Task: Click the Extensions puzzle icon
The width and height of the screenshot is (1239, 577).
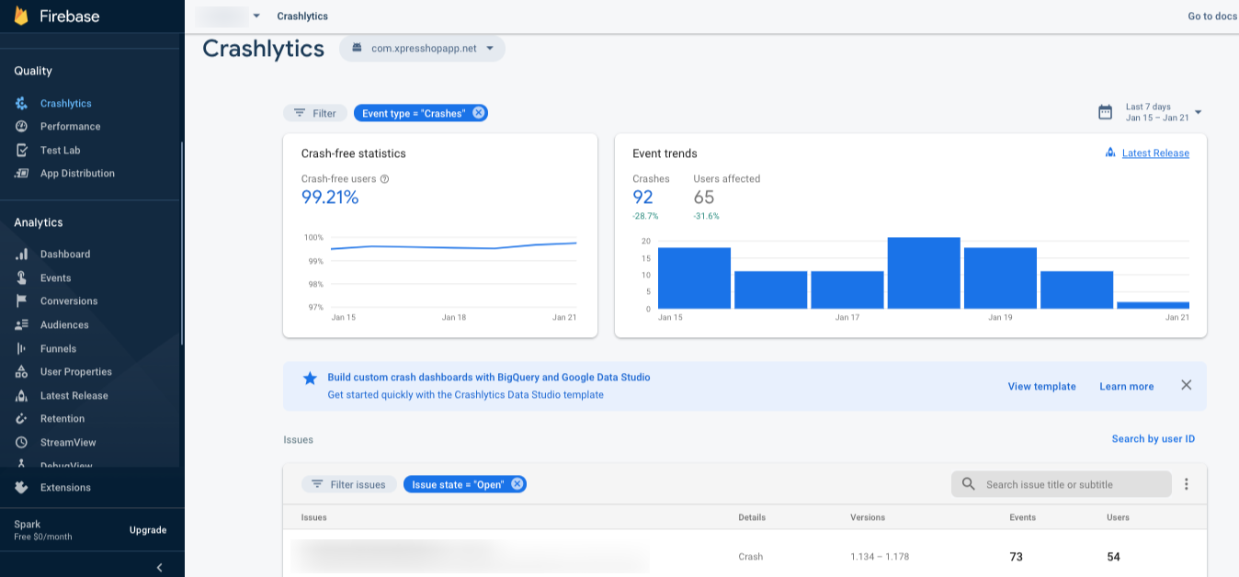Action: pyautogui.click(x=21, y=488)
